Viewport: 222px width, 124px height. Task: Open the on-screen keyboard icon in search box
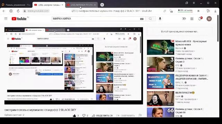tap(142, 19)
